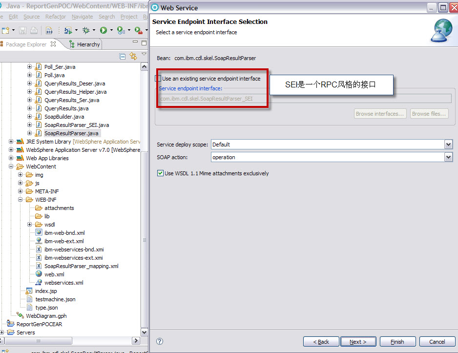The height and width of the screenshot is (353, 458).
Task: Click the Debug bug icon in toolbar
Action: pos(86,30)
